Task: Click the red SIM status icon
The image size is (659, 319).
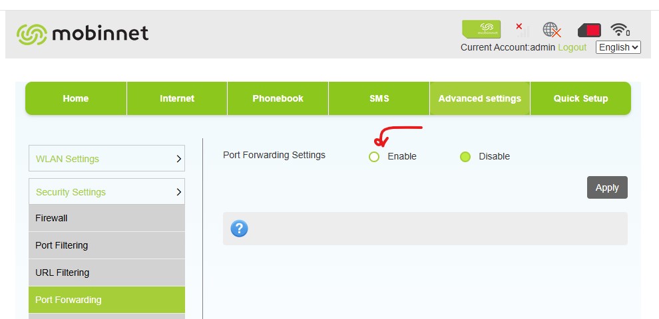Action: click(x=589, y=30)
